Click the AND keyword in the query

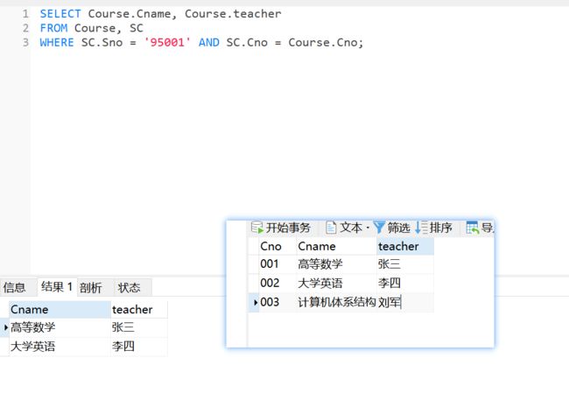(208, 42)
